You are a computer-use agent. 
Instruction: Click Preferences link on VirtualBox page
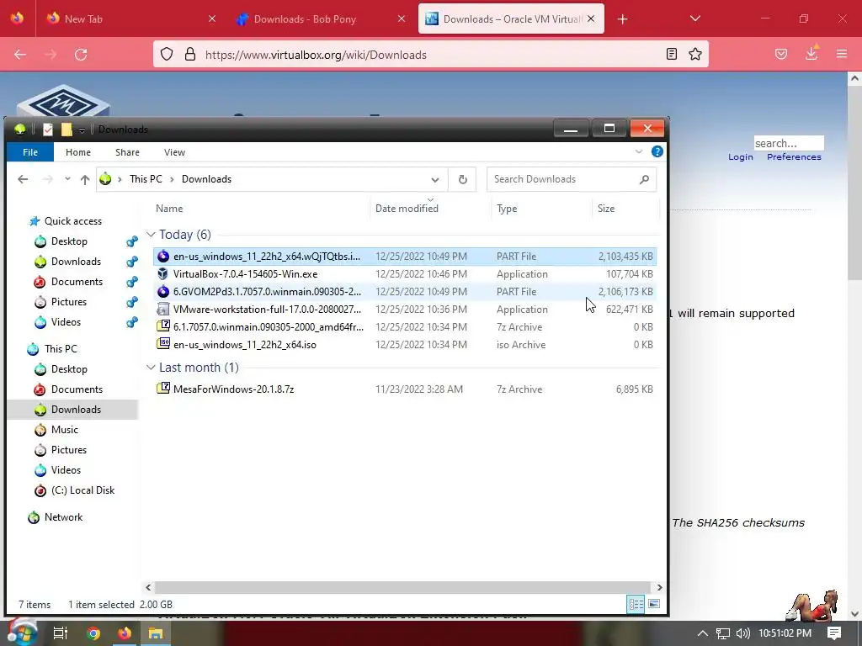pos(794,157)
